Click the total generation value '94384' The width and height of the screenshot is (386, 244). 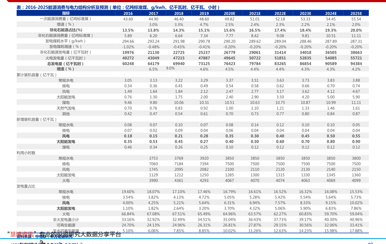click(356, 64)
